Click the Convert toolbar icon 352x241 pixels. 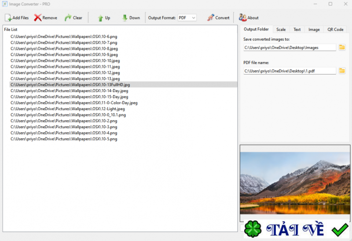click(x=211, y=18)
